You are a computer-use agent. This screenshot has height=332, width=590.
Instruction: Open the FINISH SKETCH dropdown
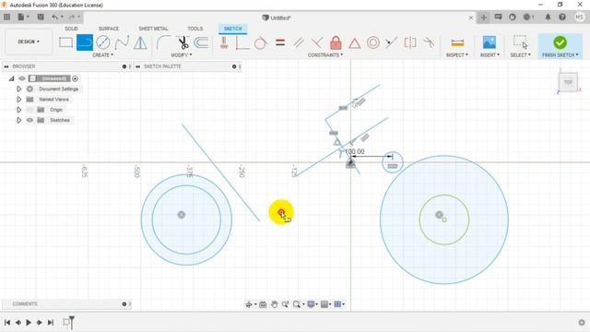click(560, 55)
